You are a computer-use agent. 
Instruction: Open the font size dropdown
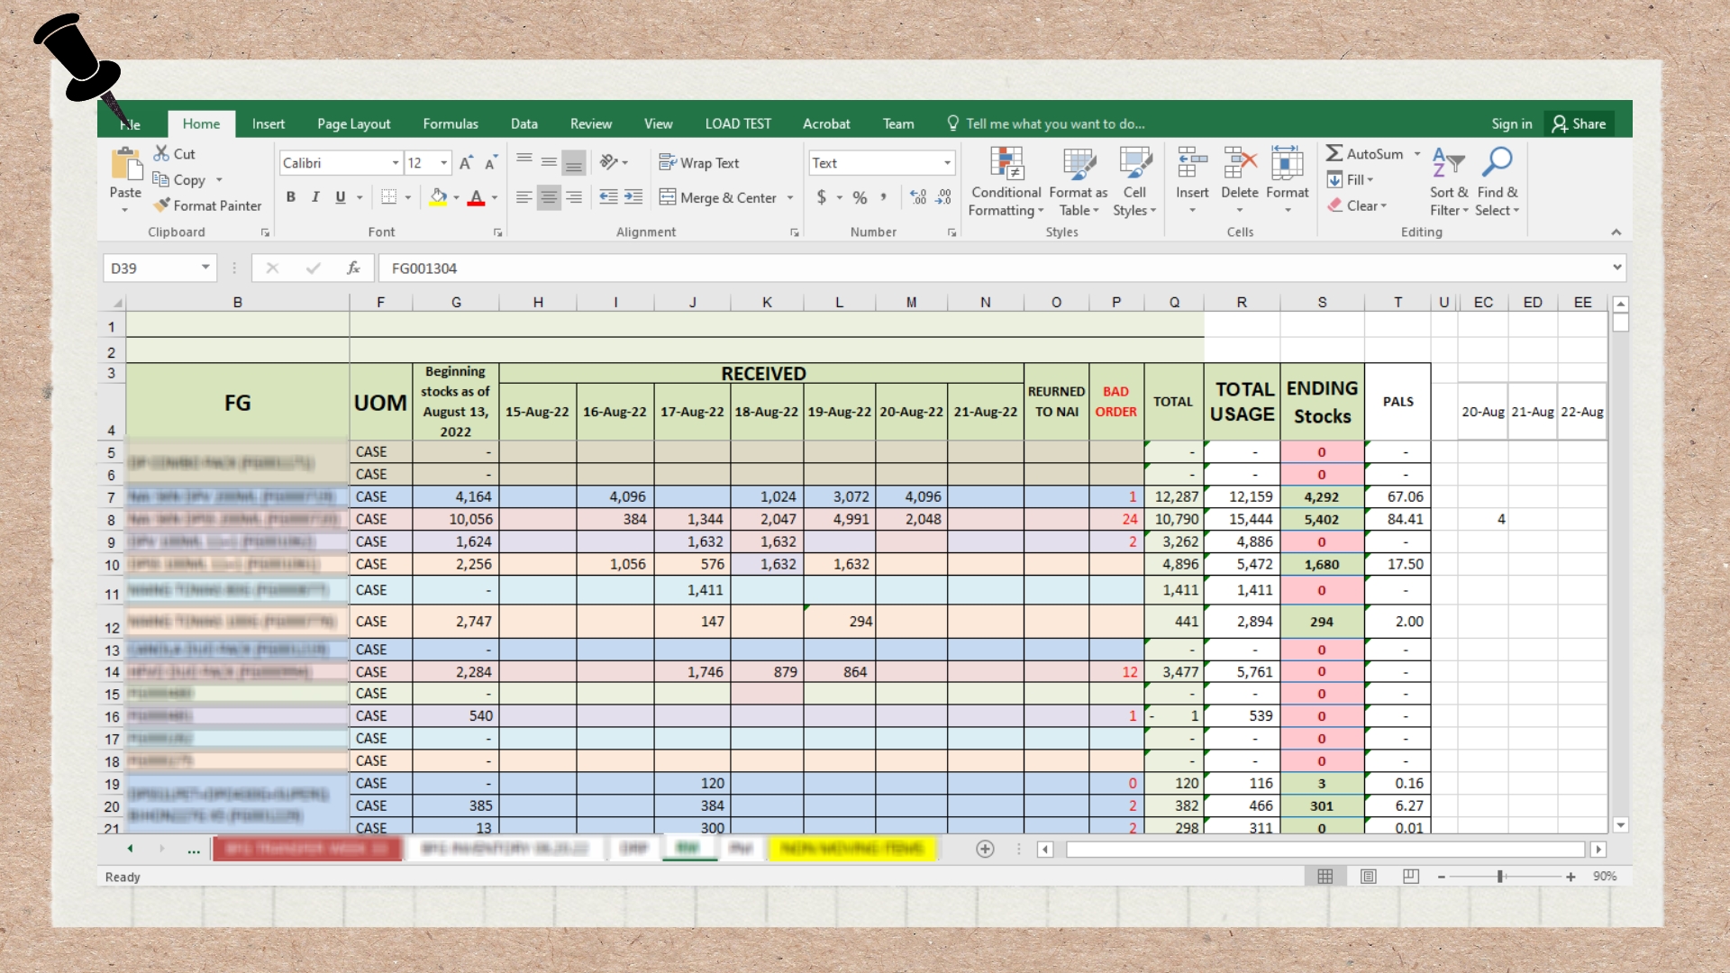[444, 163]
